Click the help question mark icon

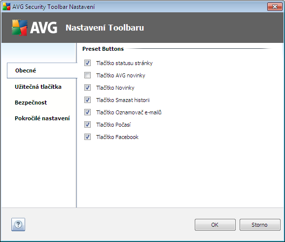click(x=18, y=224)
